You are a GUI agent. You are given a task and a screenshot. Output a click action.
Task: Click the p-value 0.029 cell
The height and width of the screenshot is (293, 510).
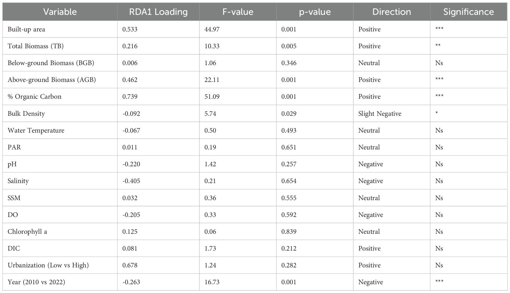point(289,114)
